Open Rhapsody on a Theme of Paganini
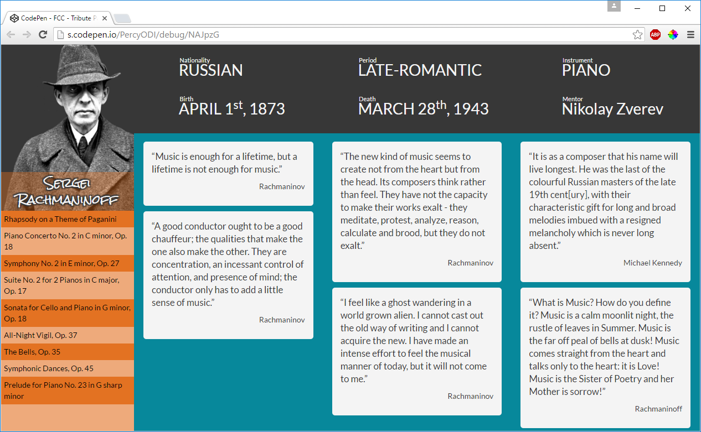Screen dimensions: 701x432 click(x=68, y=219)
